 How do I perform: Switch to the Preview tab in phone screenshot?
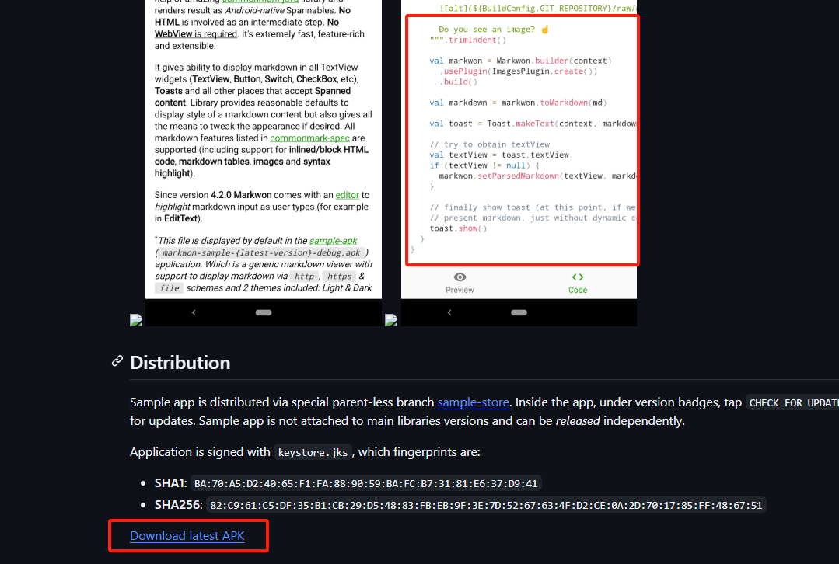click(460, 283)
